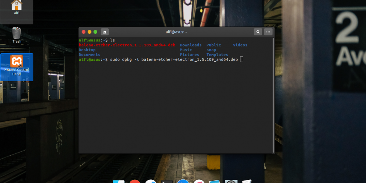Viewport: 366px width, 183px height.
Task: Click 'Desktop' in the ls output
Action: [x=87, y=50]
